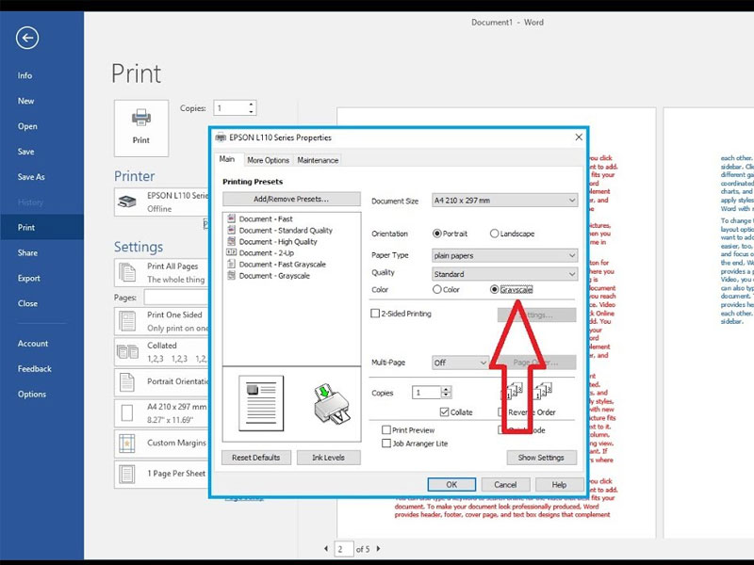Click the 1 Page Per Sheet icon
Viewport: 754px width, 565px height.
[x=127, y=475]
